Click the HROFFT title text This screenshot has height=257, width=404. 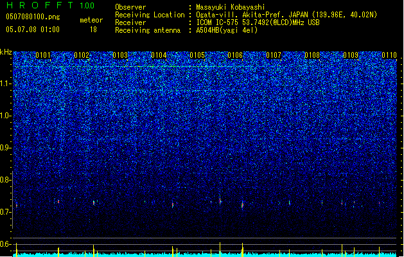(40, 5)
